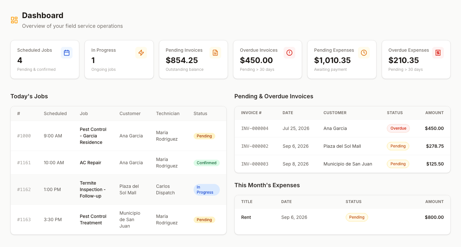Click the $450.00 invoice amount for Ana Garcia
The height and width of the screenshot is (247, 461).
click(x=434, y=128)
